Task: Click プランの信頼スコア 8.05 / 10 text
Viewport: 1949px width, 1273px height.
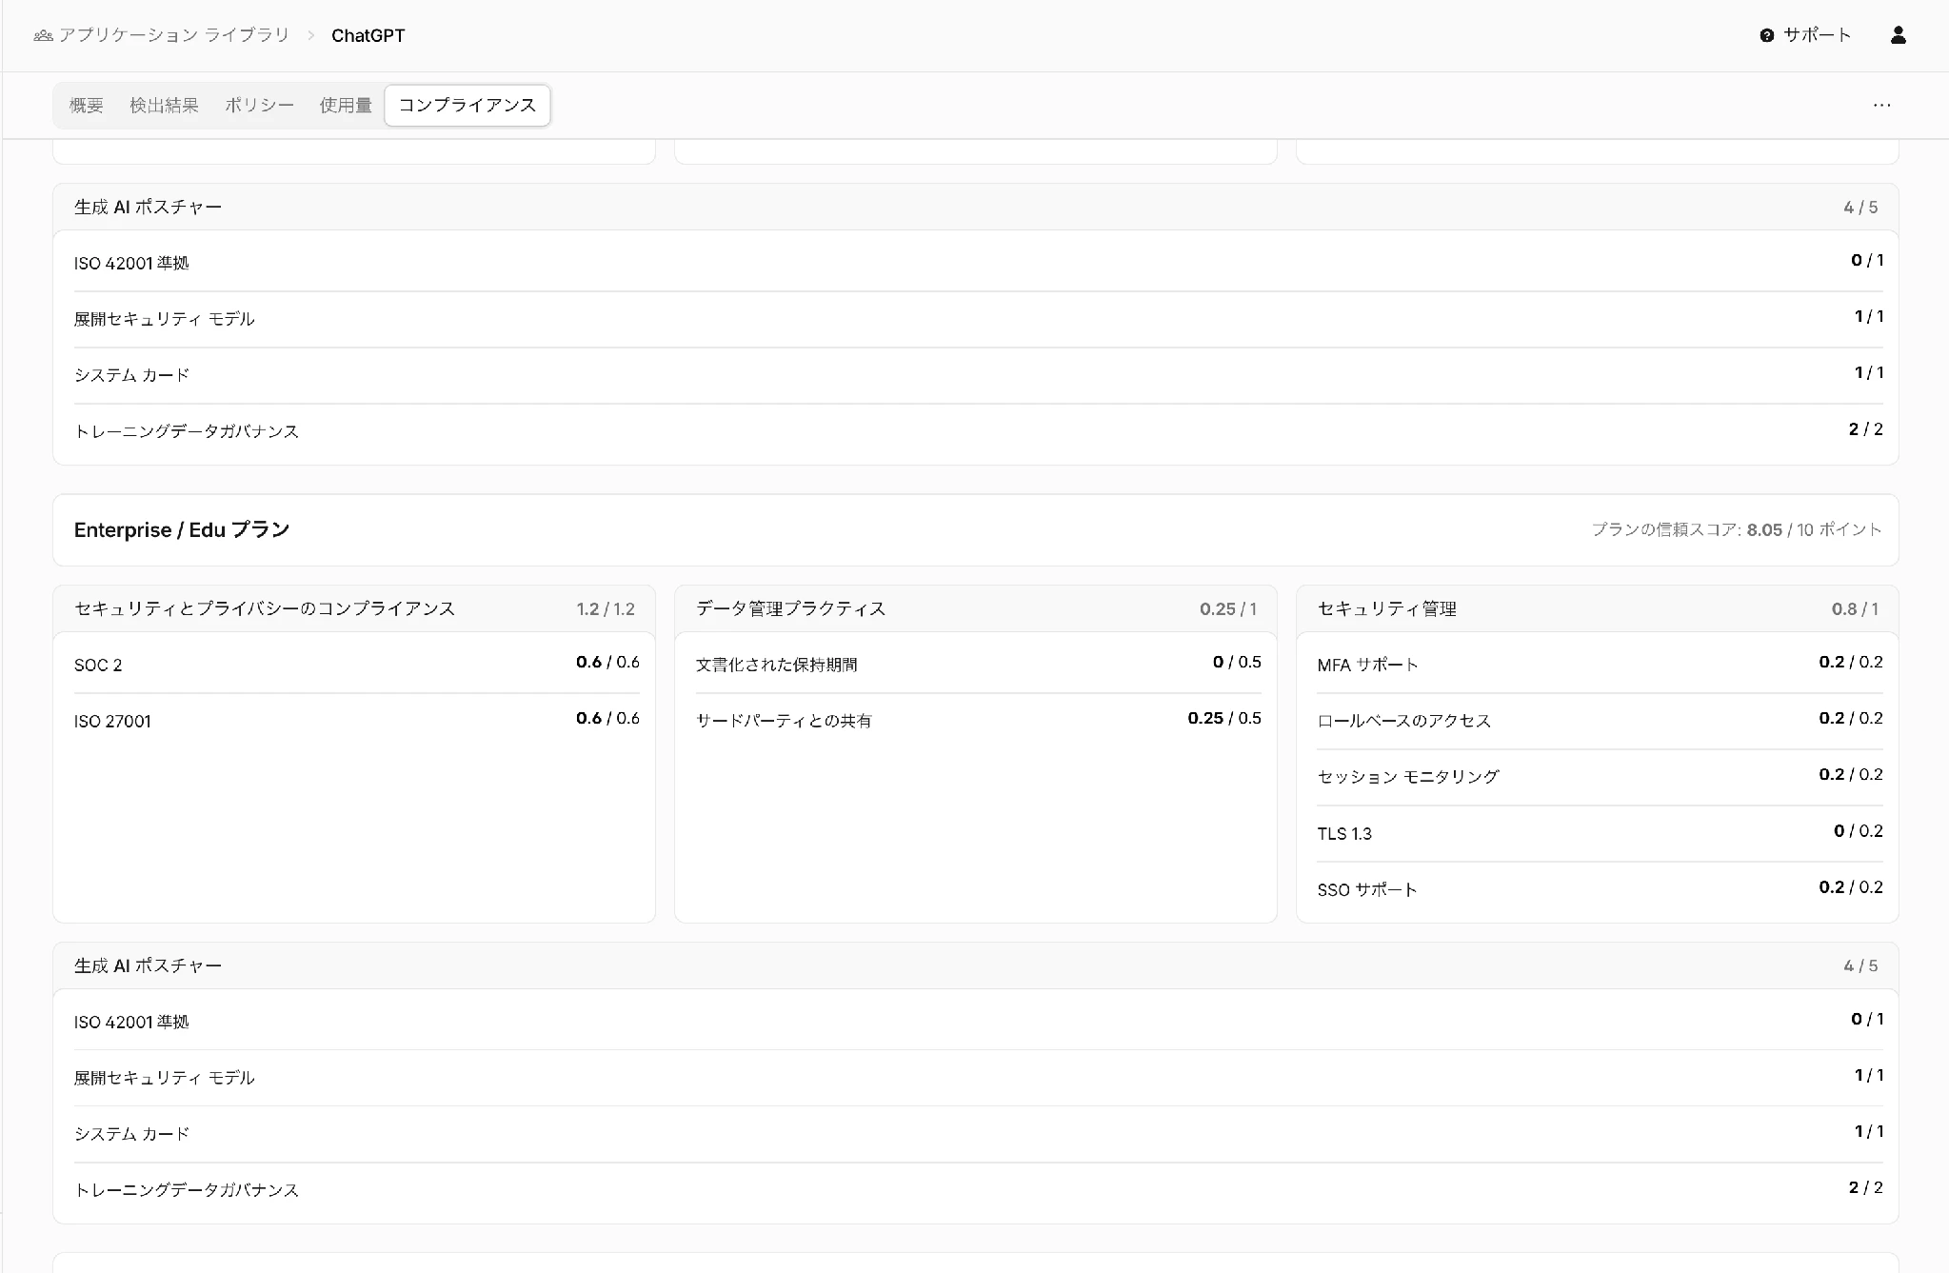Action: [1736, 529]
